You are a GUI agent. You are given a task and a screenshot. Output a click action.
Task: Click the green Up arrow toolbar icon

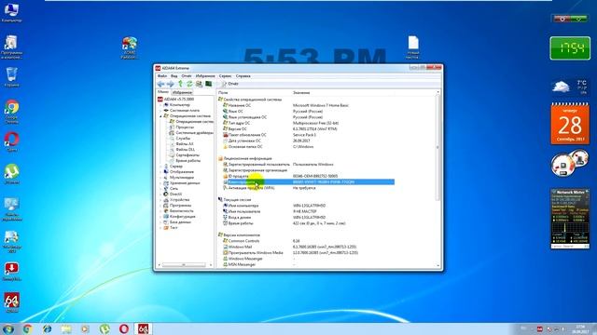(x=180, y=84)
